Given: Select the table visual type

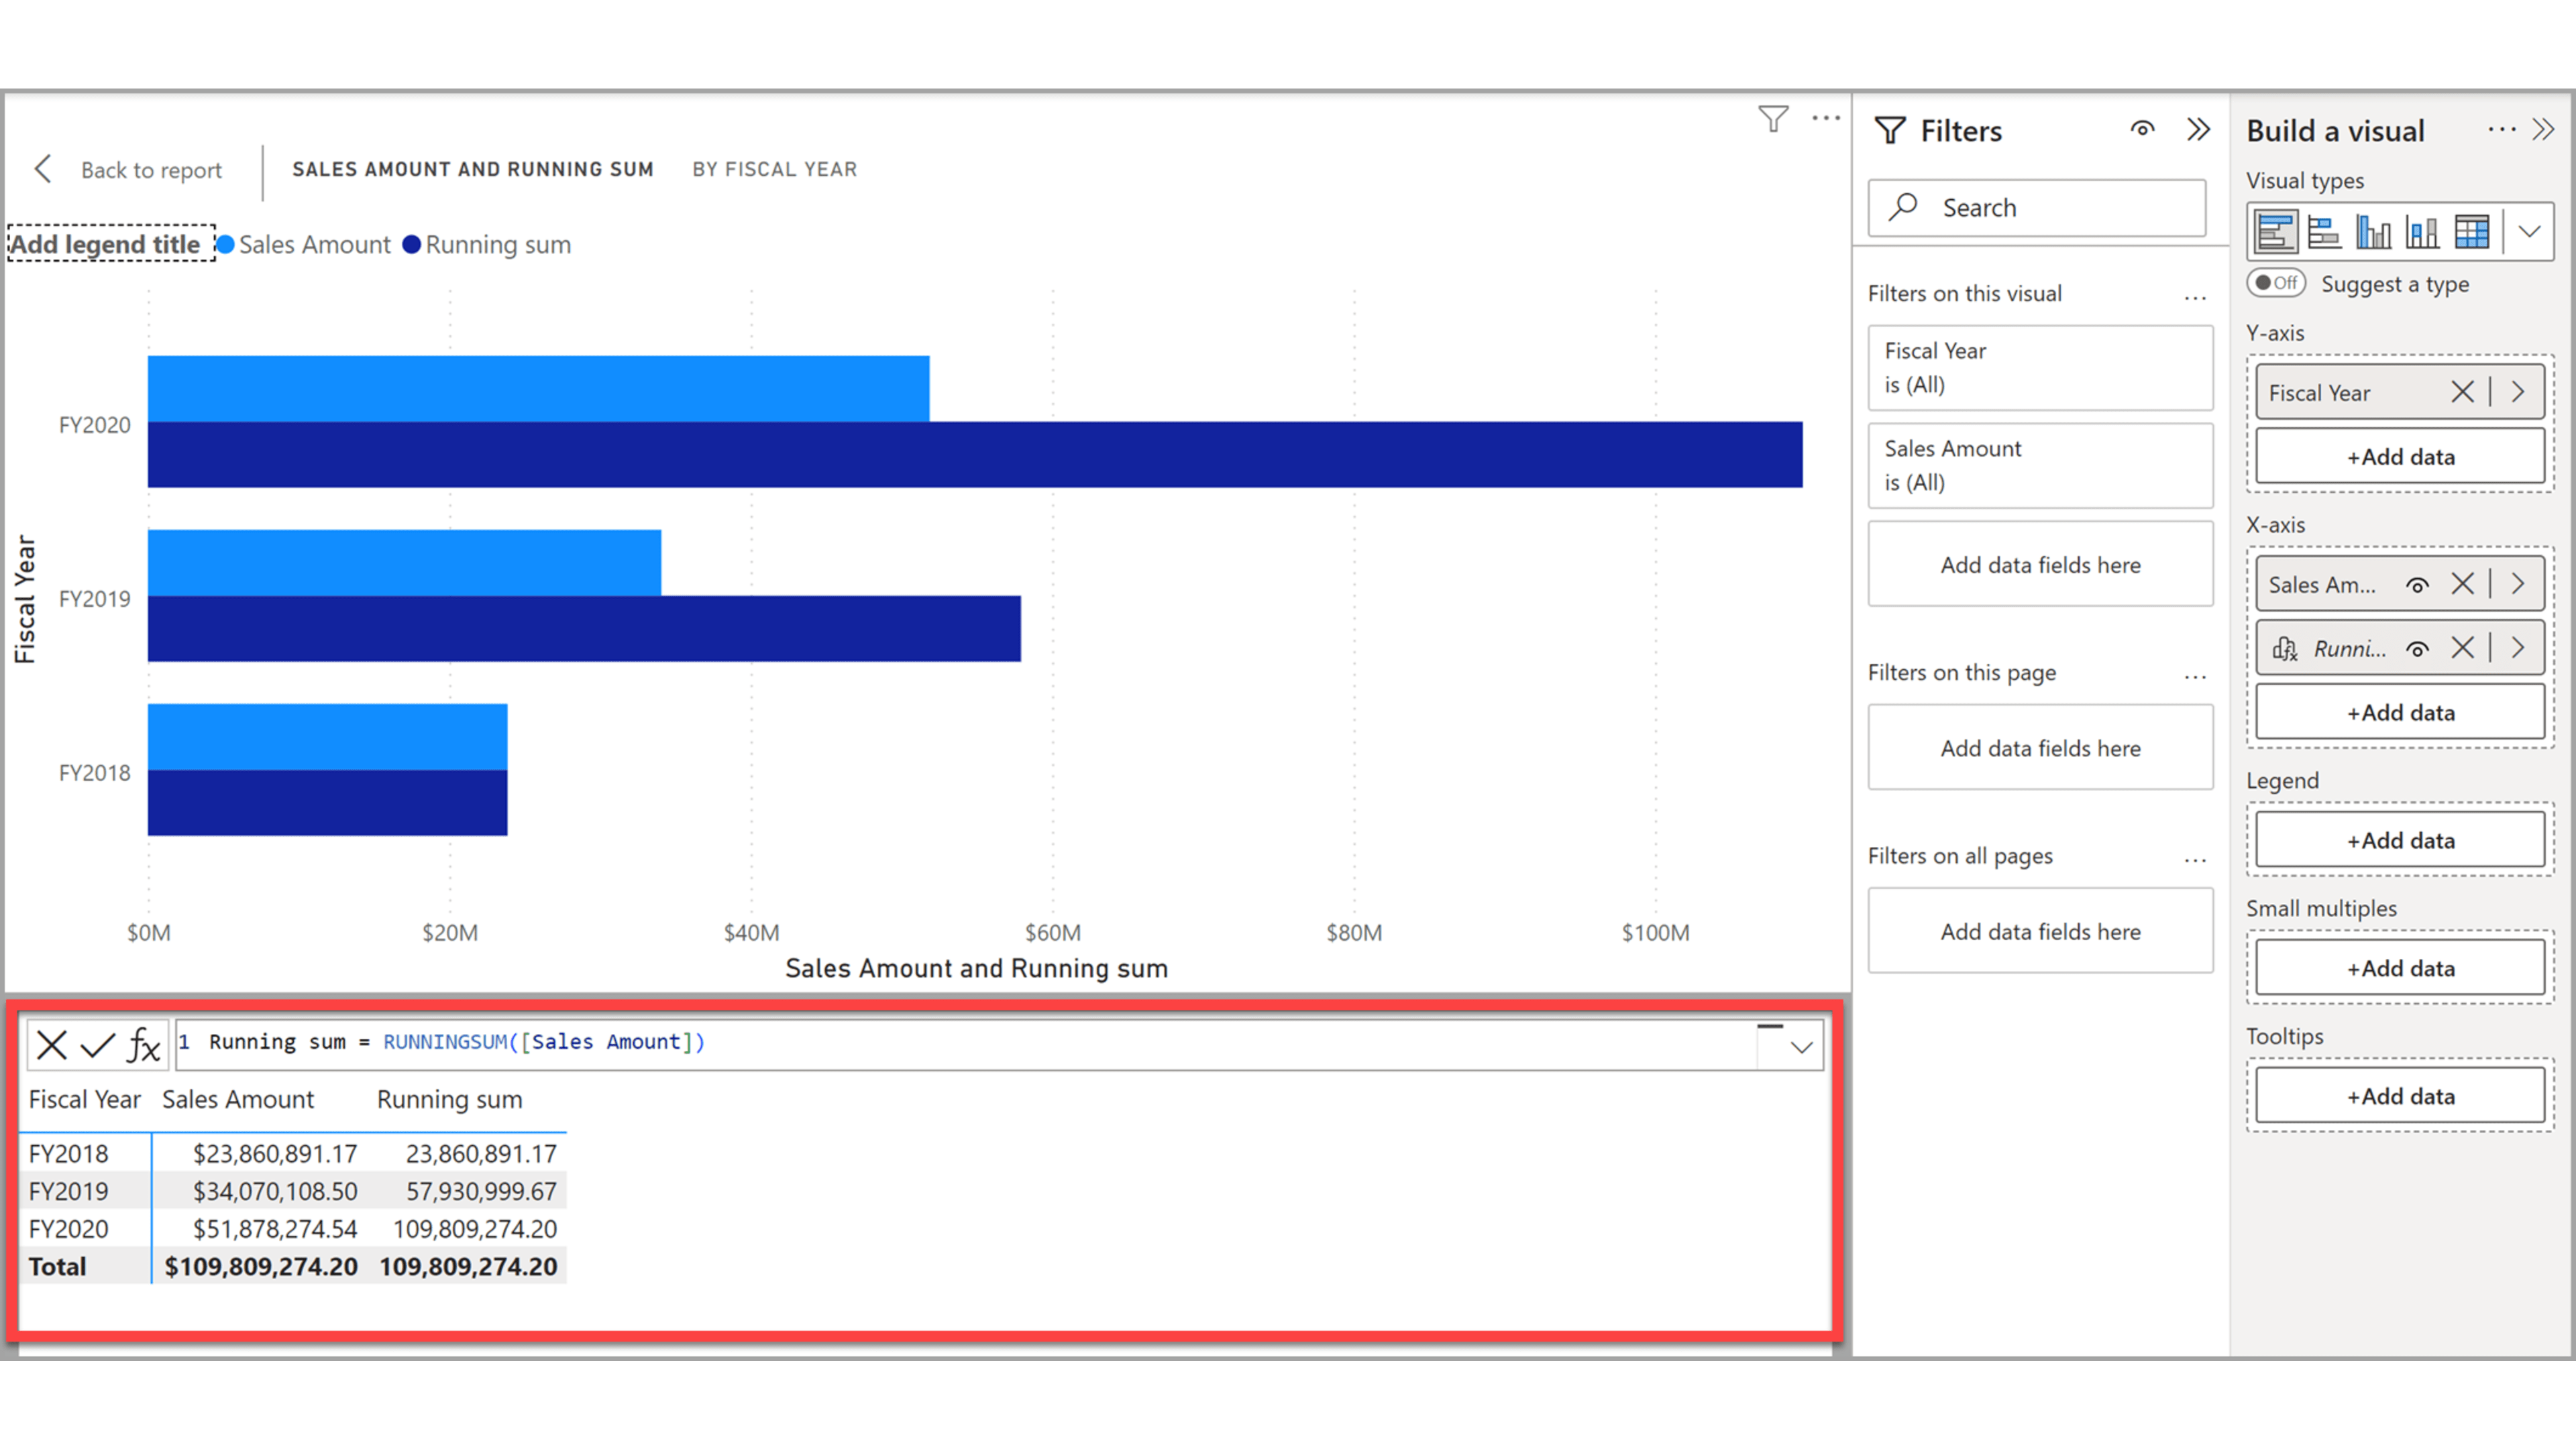Looking at the screenshot, I should 2472,232.
